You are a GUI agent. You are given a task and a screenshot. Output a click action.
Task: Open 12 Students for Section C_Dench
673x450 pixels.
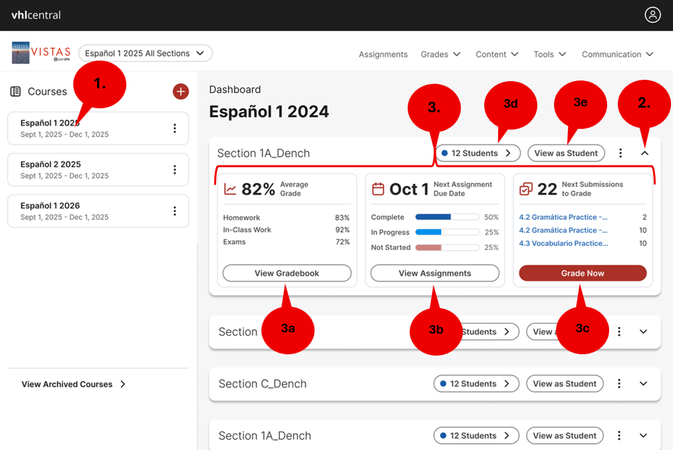[x=476, y=384]
